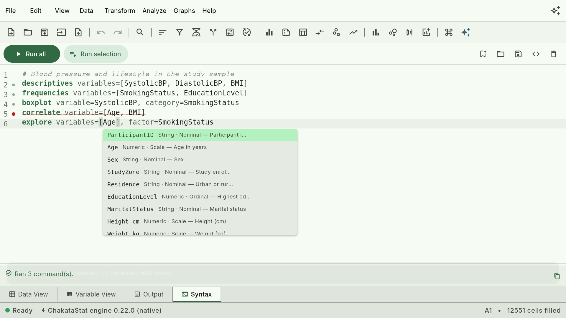Click the crosstab table toolbar icon
This screenshot has width=566, height=318.
(x=303, y=32)
